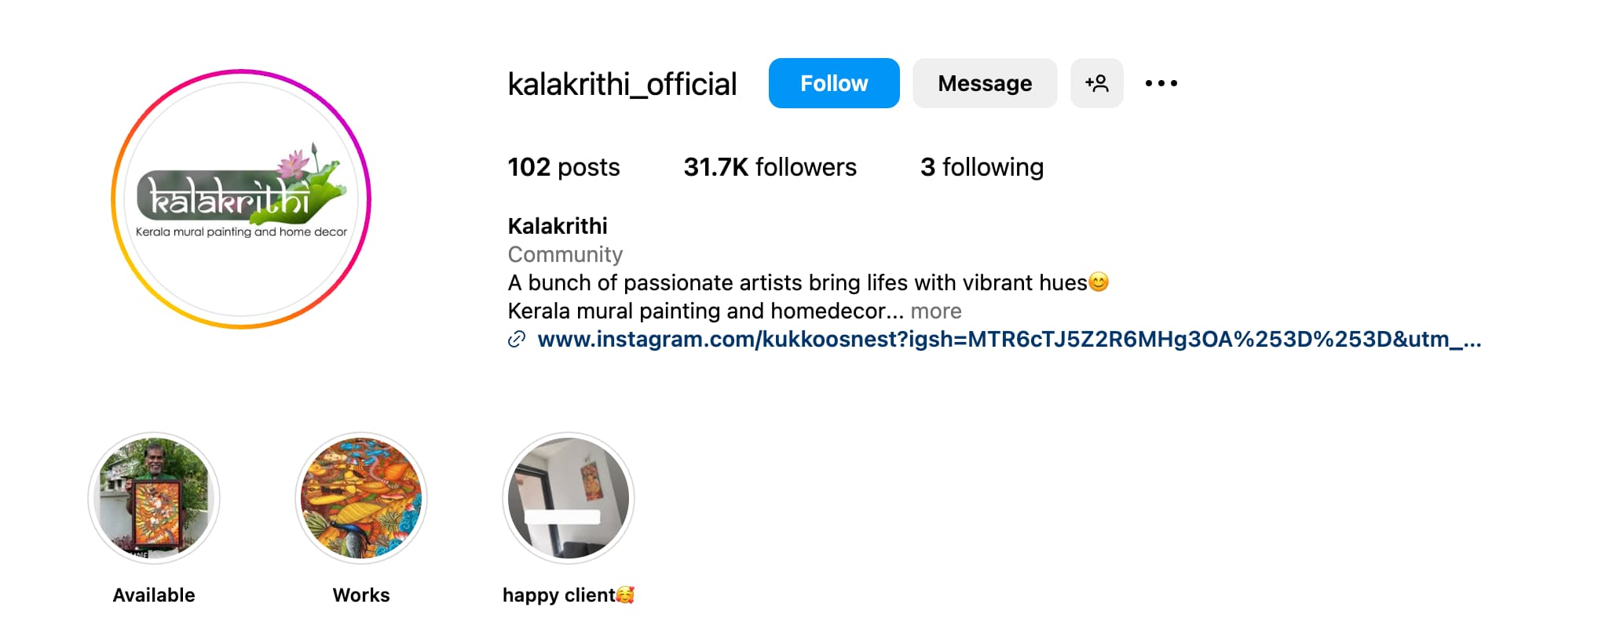The height and width of the screenshot is (626, 1602).
Task: Click the Community category label
Action: pos(565,254)
